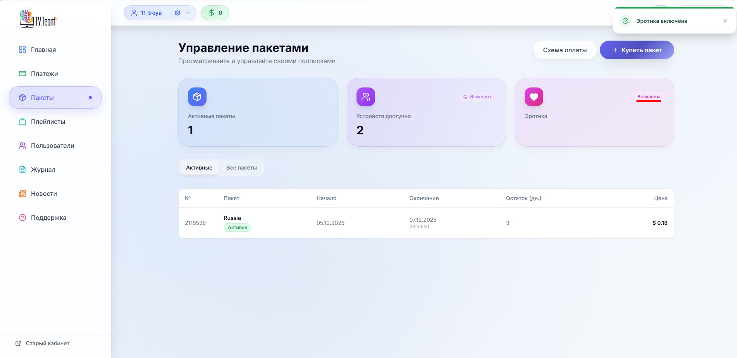Click the dollar balance indicator
This screenshot has height=358, width=737.
click(215, 13)
